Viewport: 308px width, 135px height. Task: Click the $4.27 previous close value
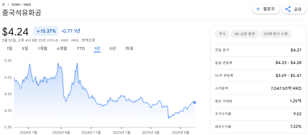coord(296,50)
